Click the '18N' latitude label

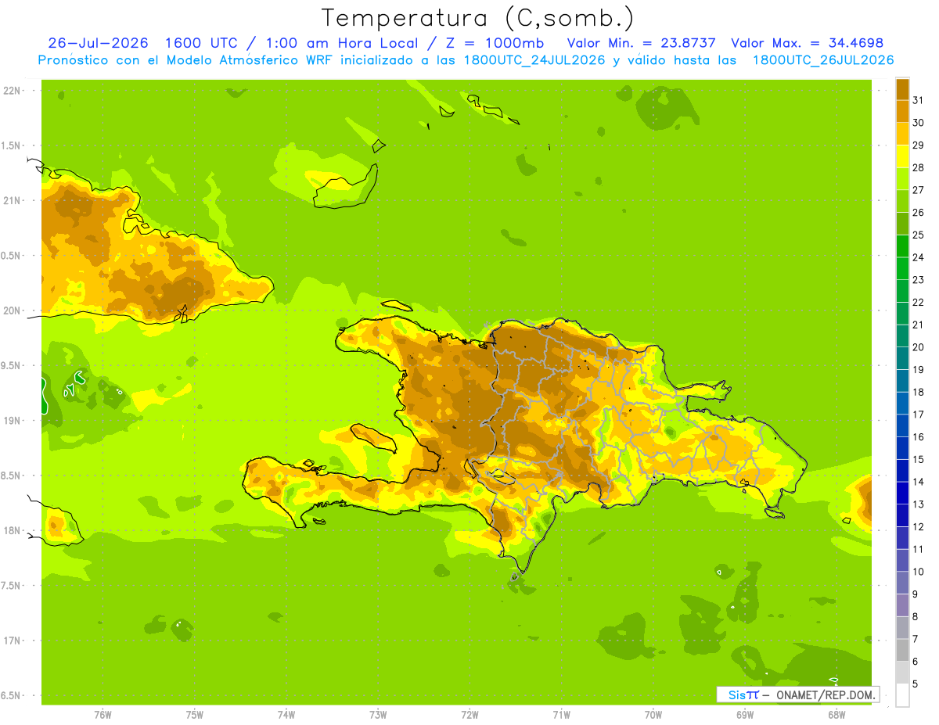coord(13,531)
